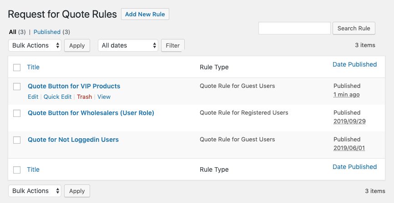
Task: Check the Wholesalers (User Role) rule checkbox
Action: coord(17,113)
